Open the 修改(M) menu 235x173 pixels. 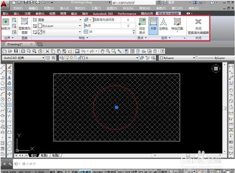point(145,8)
